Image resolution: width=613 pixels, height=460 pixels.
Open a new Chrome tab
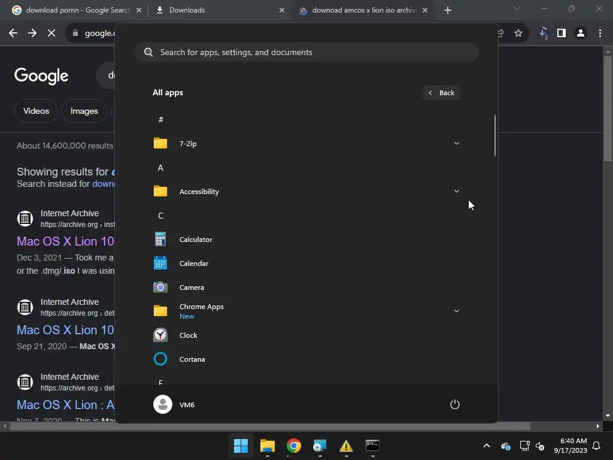[448, 10]
